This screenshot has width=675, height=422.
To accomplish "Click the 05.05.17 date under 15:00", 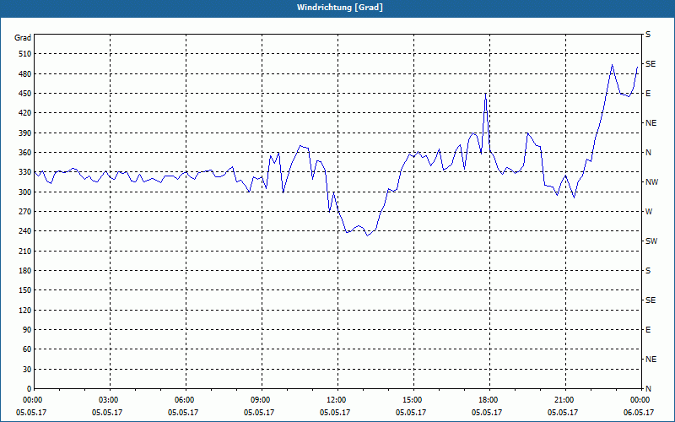I will tap(411, 413).
